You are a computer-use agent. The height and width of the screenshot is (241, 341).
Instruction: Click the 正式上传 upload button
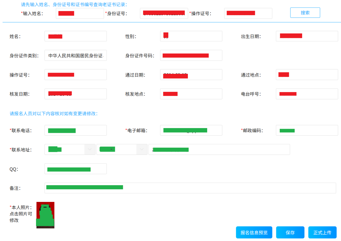(322, 232)
